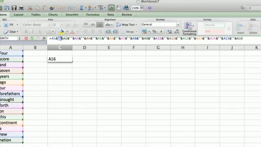
Task: Click the Comma Style button
Action: pyautogui.click(x=161, y=31)
